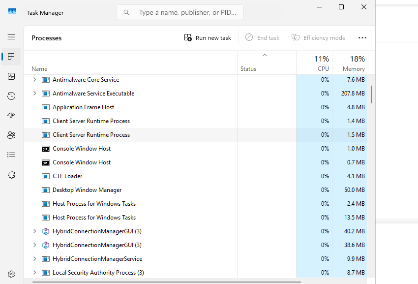Click the second HybridConnectionManagerGUI icon
Image resolution: width=418 pixels, height=284 pixels.
click(x=46, y=245)
